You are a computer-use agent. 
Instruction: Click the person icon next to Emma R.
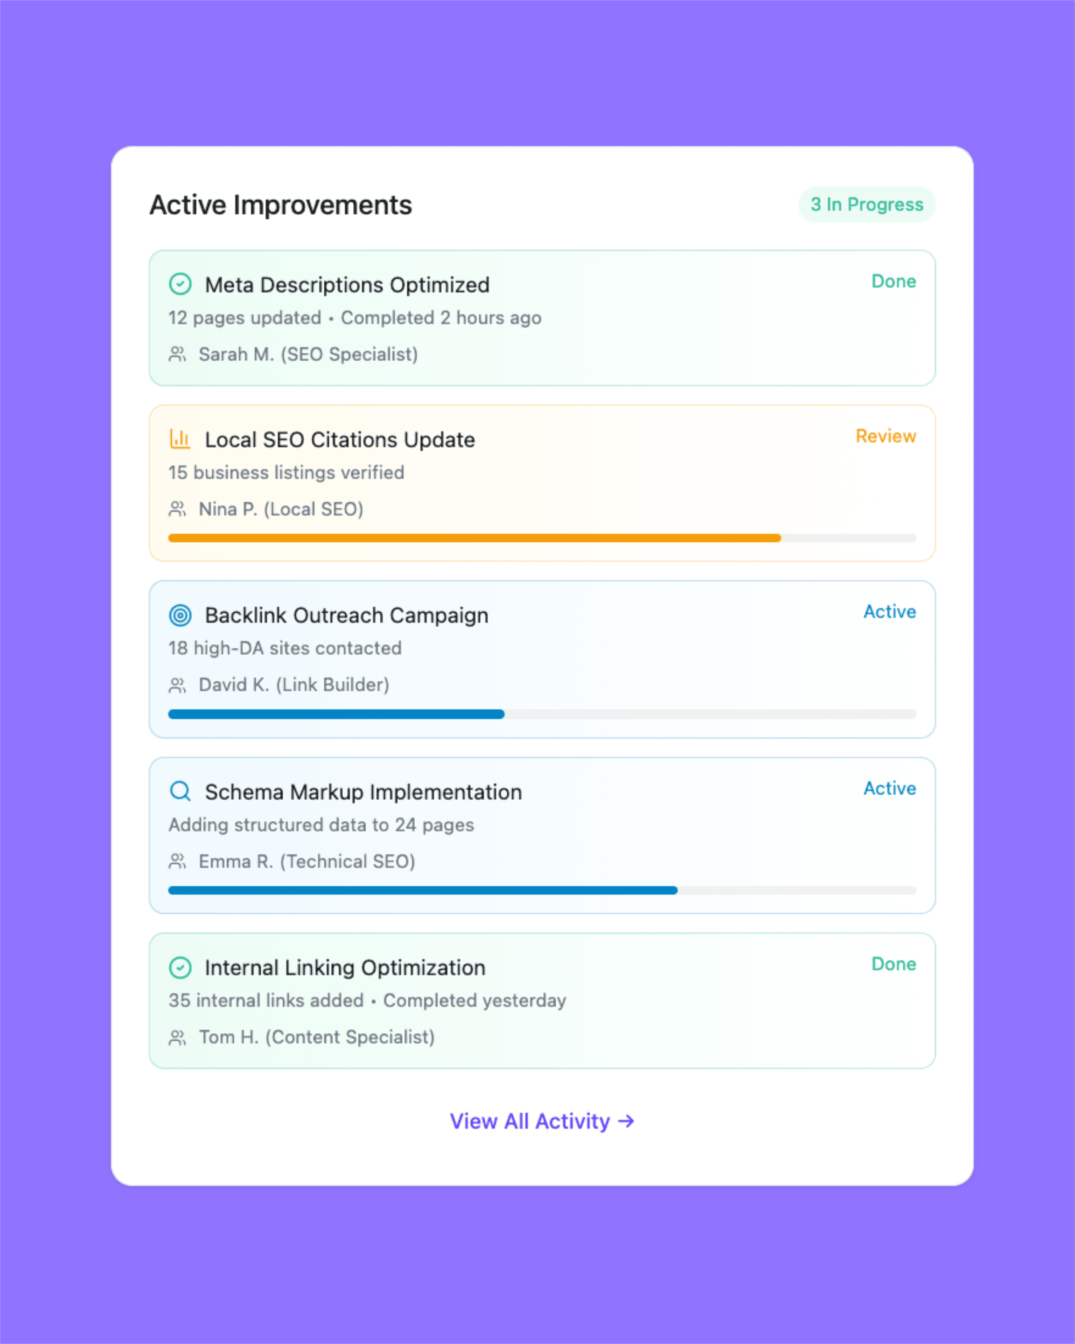[178, 861]
